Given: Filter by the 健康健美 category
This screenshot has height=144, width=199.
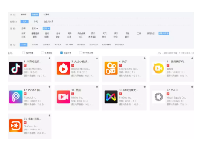Looking at the screenshot, I should [35, 33].
